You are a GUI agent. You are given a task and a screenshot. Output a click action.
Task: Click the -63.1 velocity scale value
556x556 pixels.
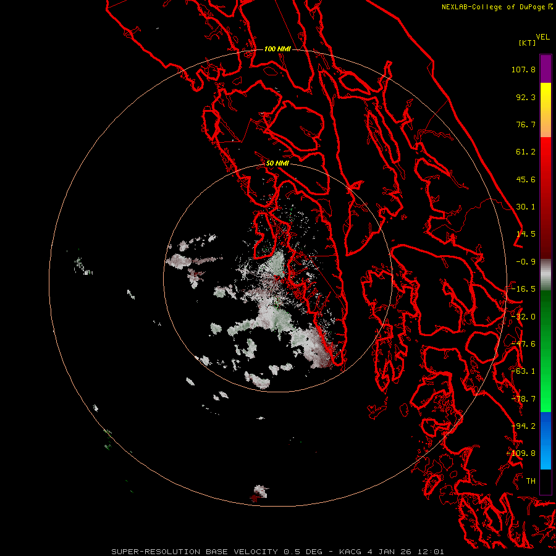pyautogui.click(x=523, y=371)
